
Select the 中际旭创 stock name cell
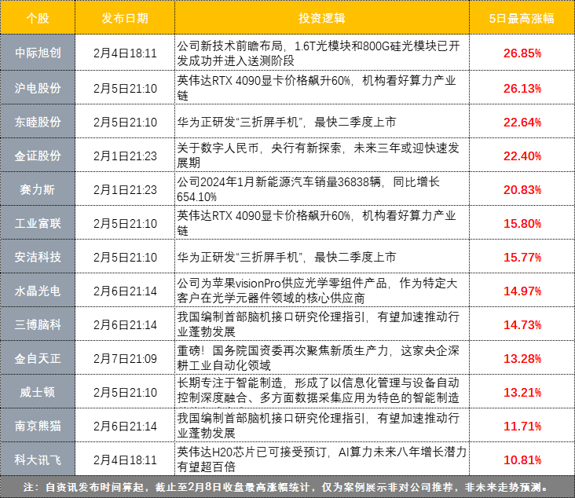tap(38, 53)
